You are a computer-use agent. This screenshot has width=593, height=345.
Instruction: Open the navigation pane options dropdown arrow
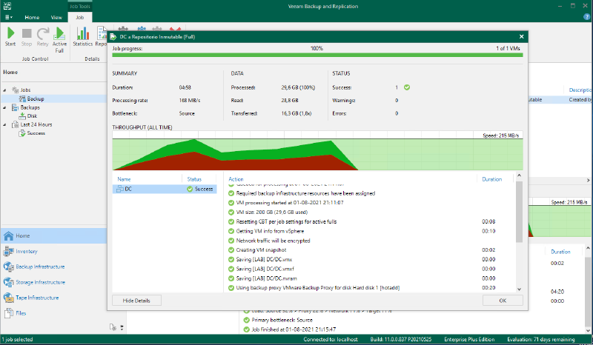122,327
